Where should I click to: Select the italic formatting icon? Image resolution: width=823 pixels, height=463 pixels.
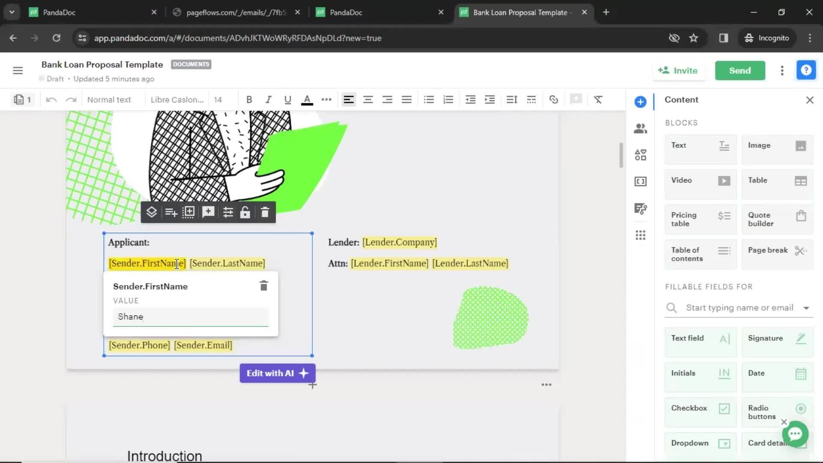pos(268,99)
